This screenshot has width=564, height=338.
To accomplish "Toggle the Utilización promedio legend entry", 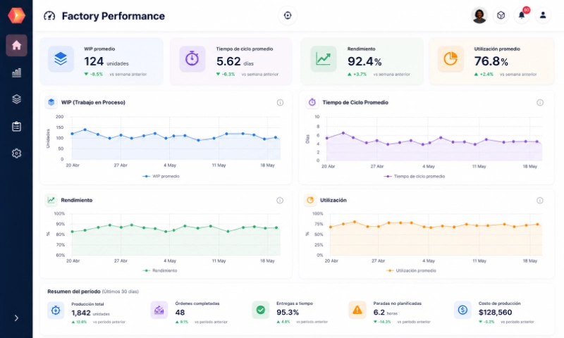I will click(411, 270).
